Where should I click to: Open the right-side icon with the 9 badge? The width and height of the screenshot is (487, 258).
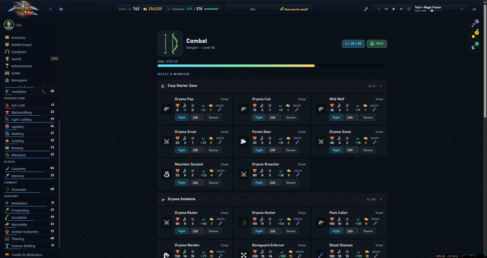pyautogui.click(x=473, y=25)
